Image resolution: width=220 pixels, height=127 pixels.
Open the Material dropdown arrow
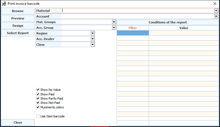(216, 11)
